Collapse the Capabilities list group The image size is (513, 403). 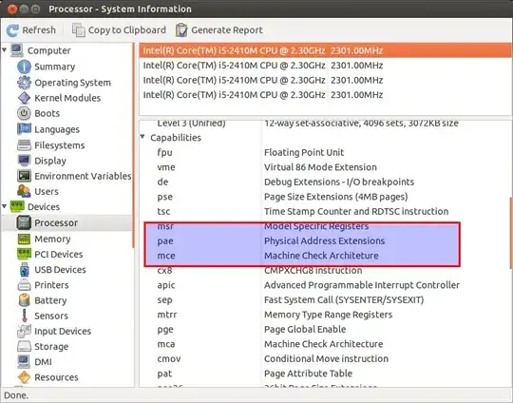(x=142, y=137)
